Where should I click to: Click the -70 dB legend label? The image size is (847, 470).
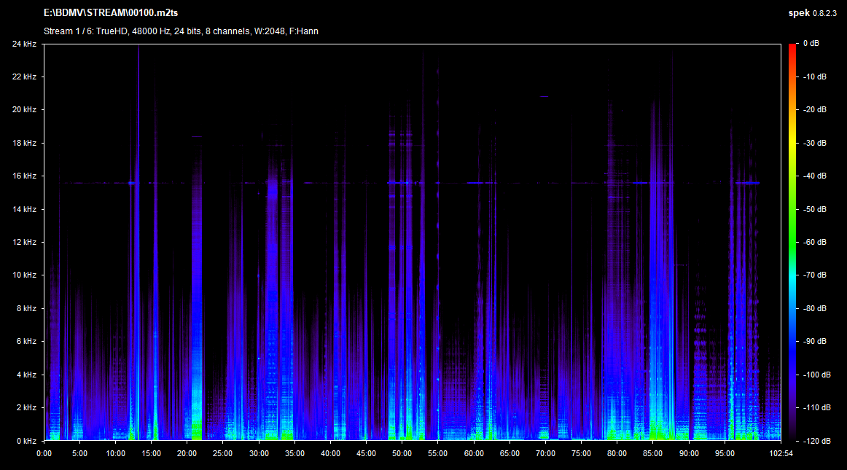[x=815, y=275]
